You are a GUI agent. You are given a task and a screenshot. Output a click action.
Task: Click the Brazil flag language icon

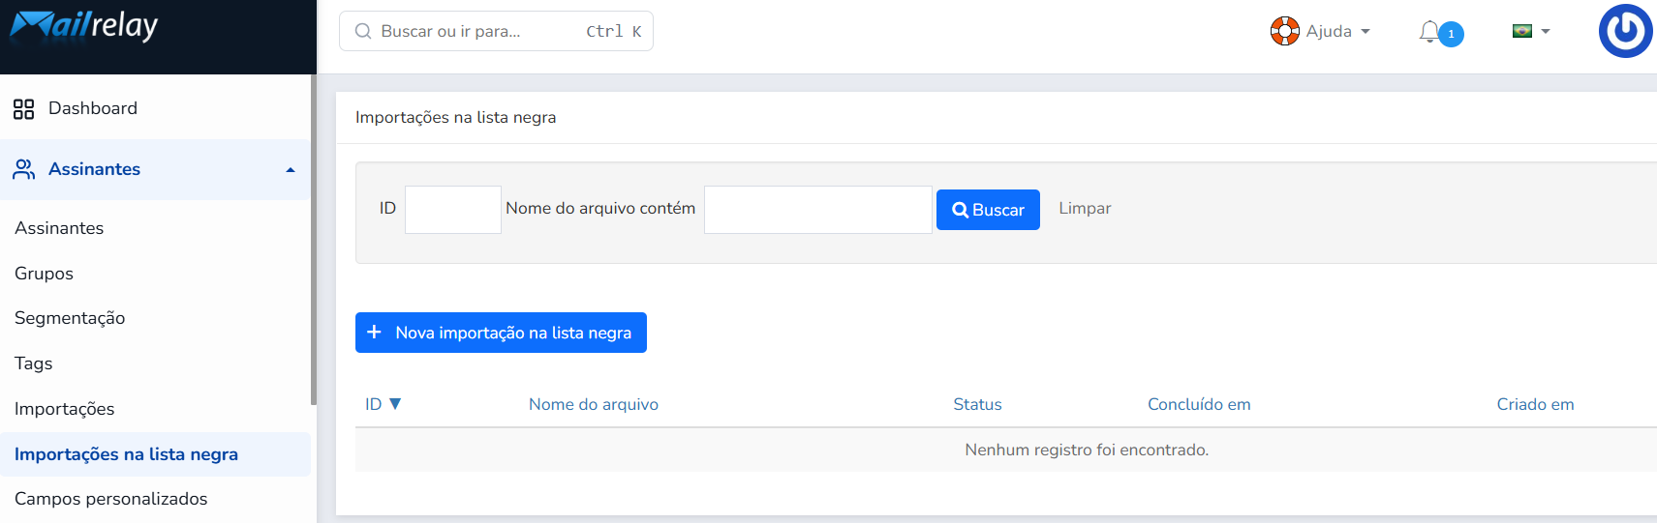1522,31
